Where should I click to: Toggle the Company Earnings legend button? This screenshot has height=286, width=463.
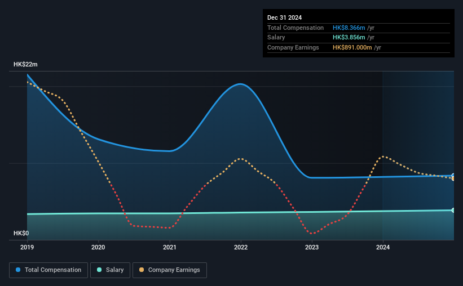pos(170,270)
